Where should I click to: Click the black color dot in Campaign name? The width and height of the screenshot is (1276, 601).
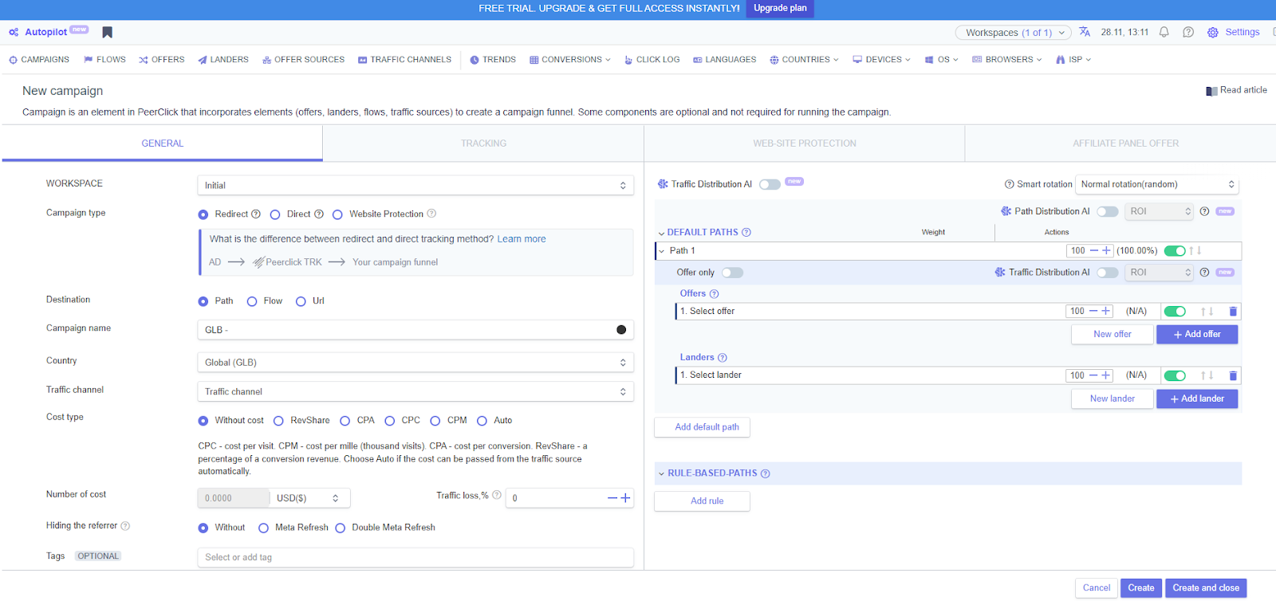pyautogui.click(x=621, y=330)
